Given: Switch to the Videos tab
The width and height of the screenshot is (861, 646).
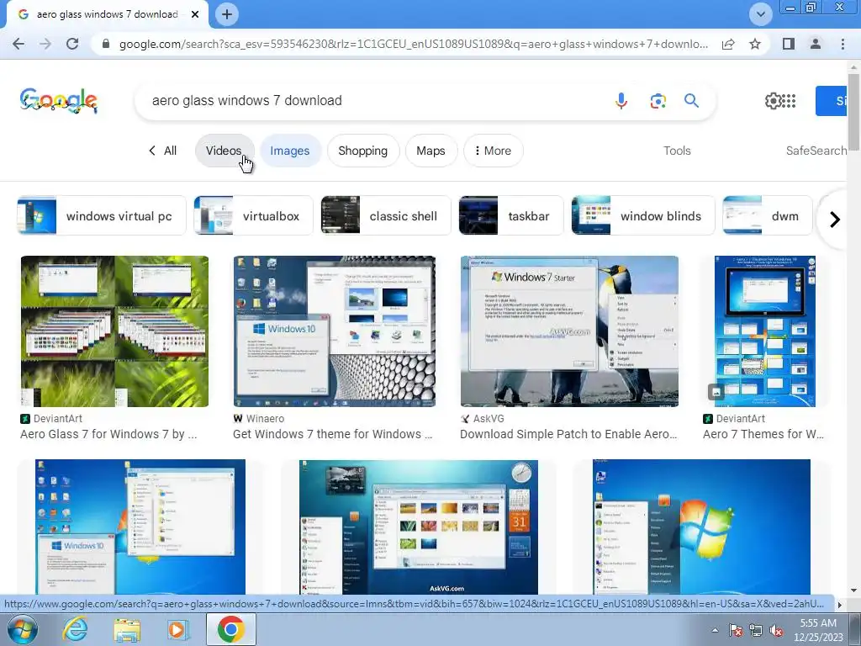Looking at the screenshot, I should pos(224,151).
